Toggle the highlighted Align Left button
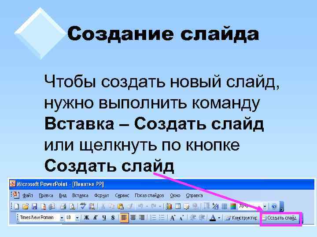 coord(124,218)
